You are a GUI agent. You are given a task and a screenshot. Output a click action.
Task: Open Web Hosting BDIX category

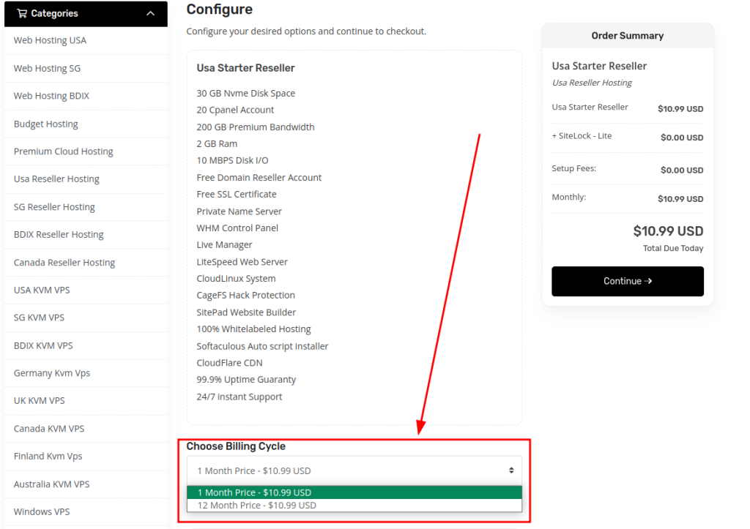point(51,96)
